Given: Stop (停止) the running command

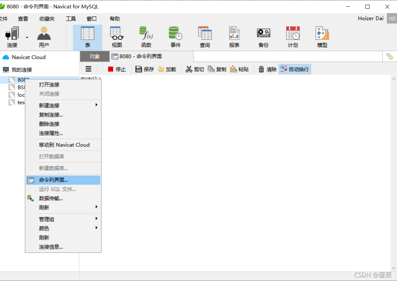Looking at the screenshot, I should (117, 69).
